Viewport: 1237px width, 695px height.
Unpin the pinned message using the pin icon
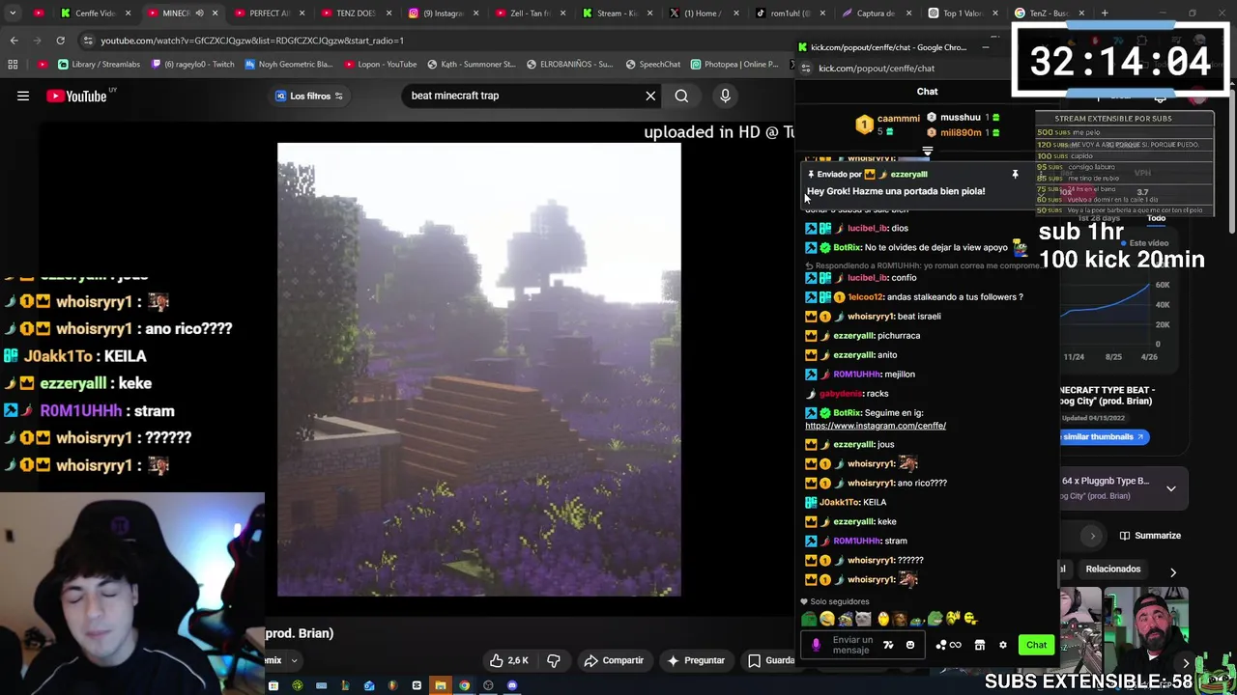point(1015,174)
